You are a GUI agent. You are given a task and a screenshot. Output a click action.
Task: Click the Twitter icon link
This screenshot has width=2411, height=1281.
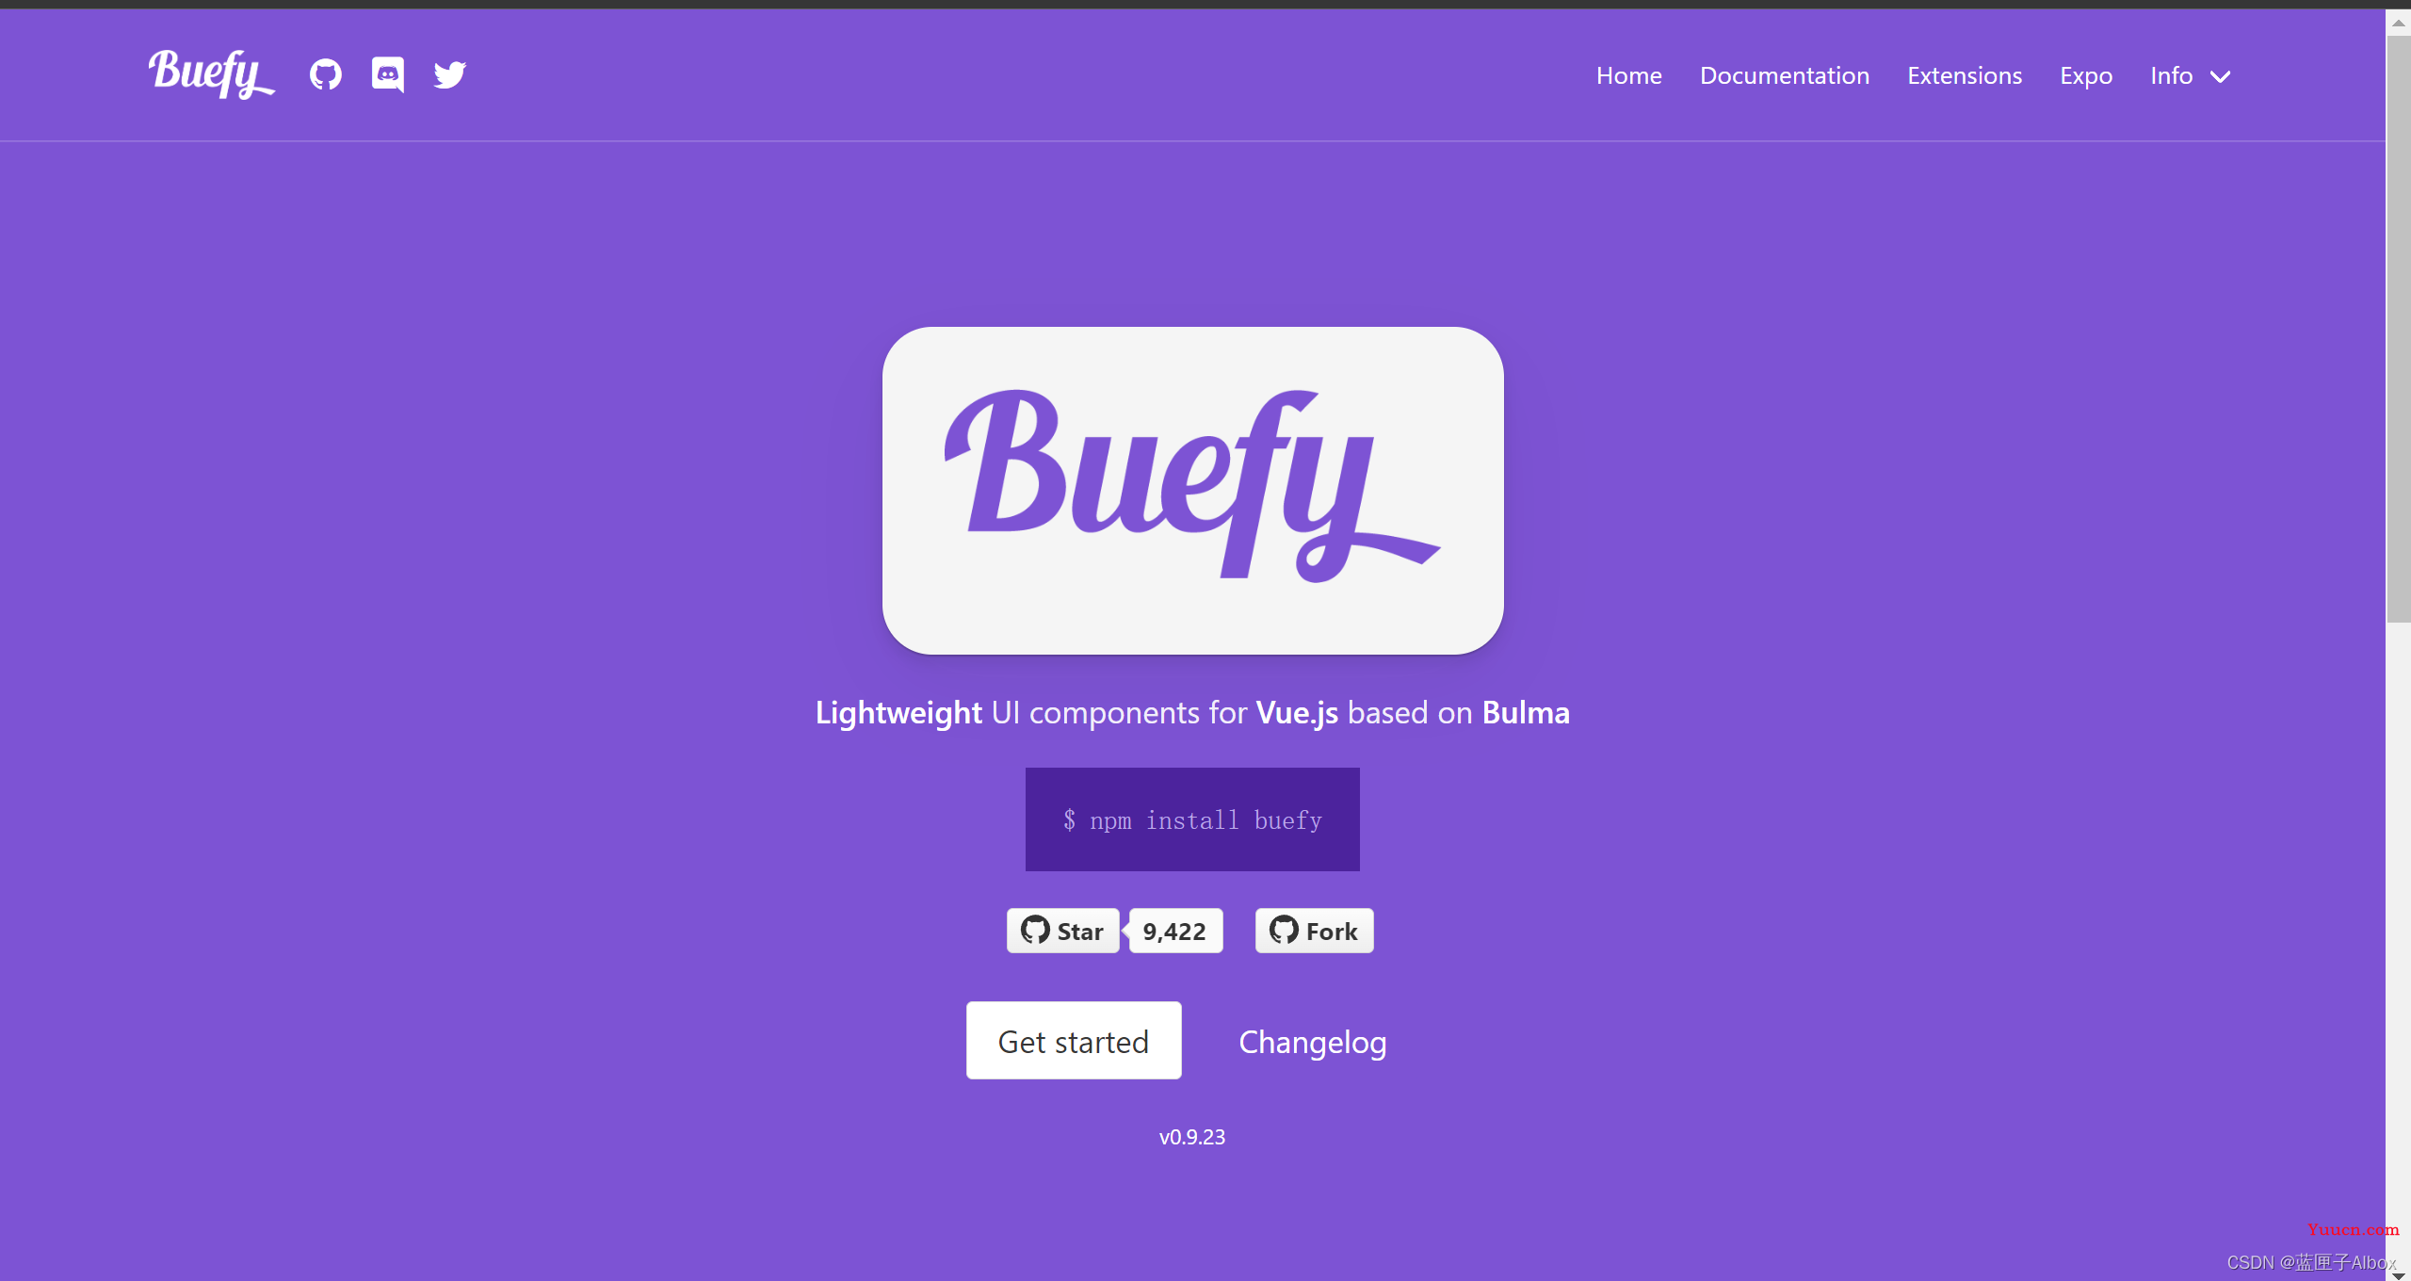(448, 75)
